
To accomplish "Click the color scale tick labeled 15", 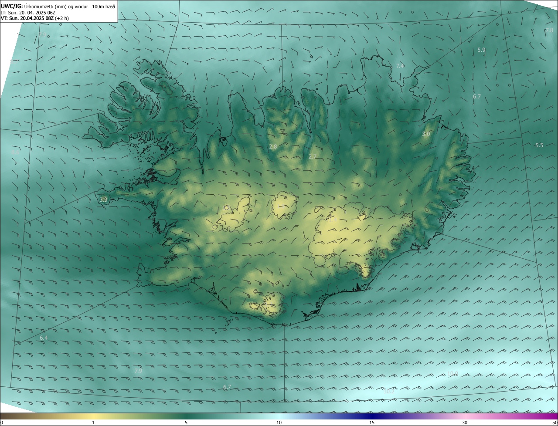I will click(372, 423).
